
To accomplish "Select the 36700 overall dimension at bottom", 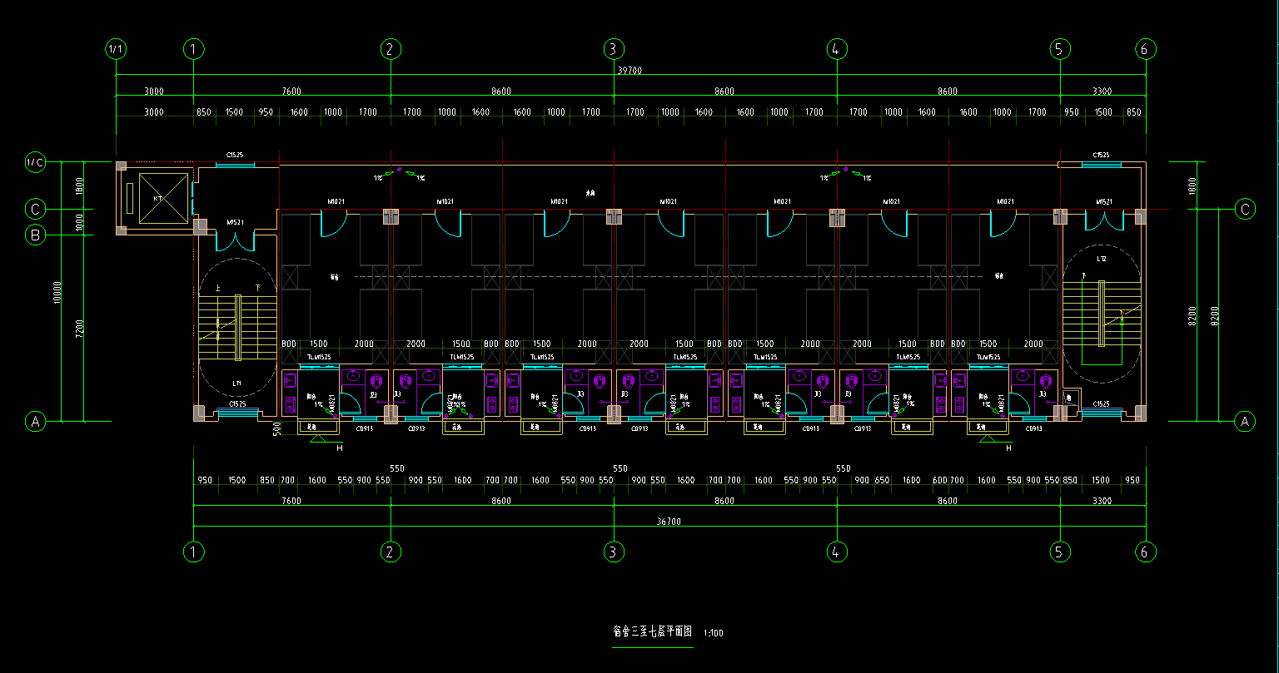I will pyautogui.click(x=669, y=522).
